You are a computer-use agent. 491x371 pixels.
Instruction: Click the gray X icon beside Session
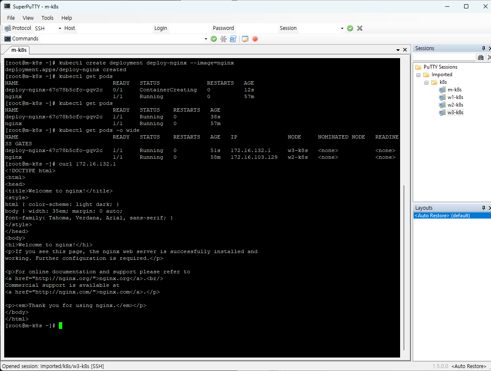click(360, 28)
